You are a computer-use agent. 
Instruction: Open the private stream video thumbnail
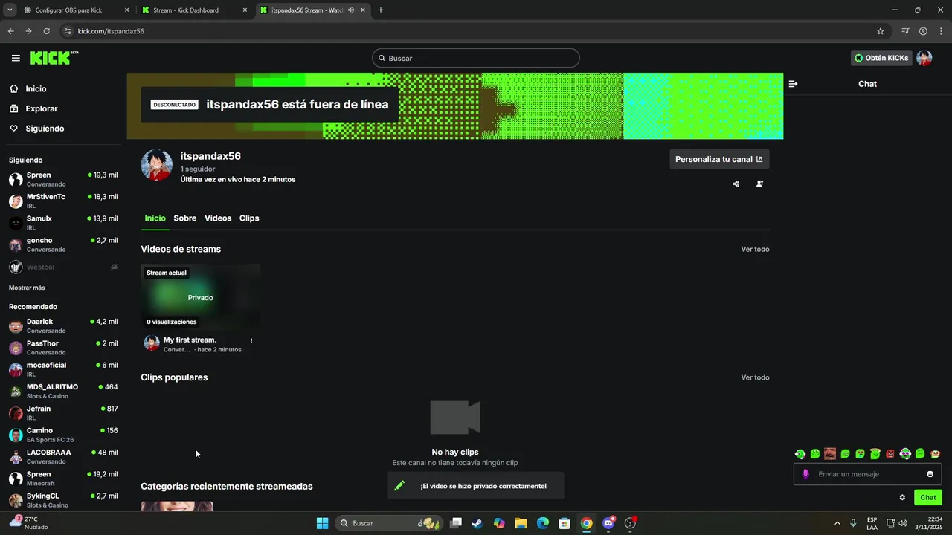201,297
